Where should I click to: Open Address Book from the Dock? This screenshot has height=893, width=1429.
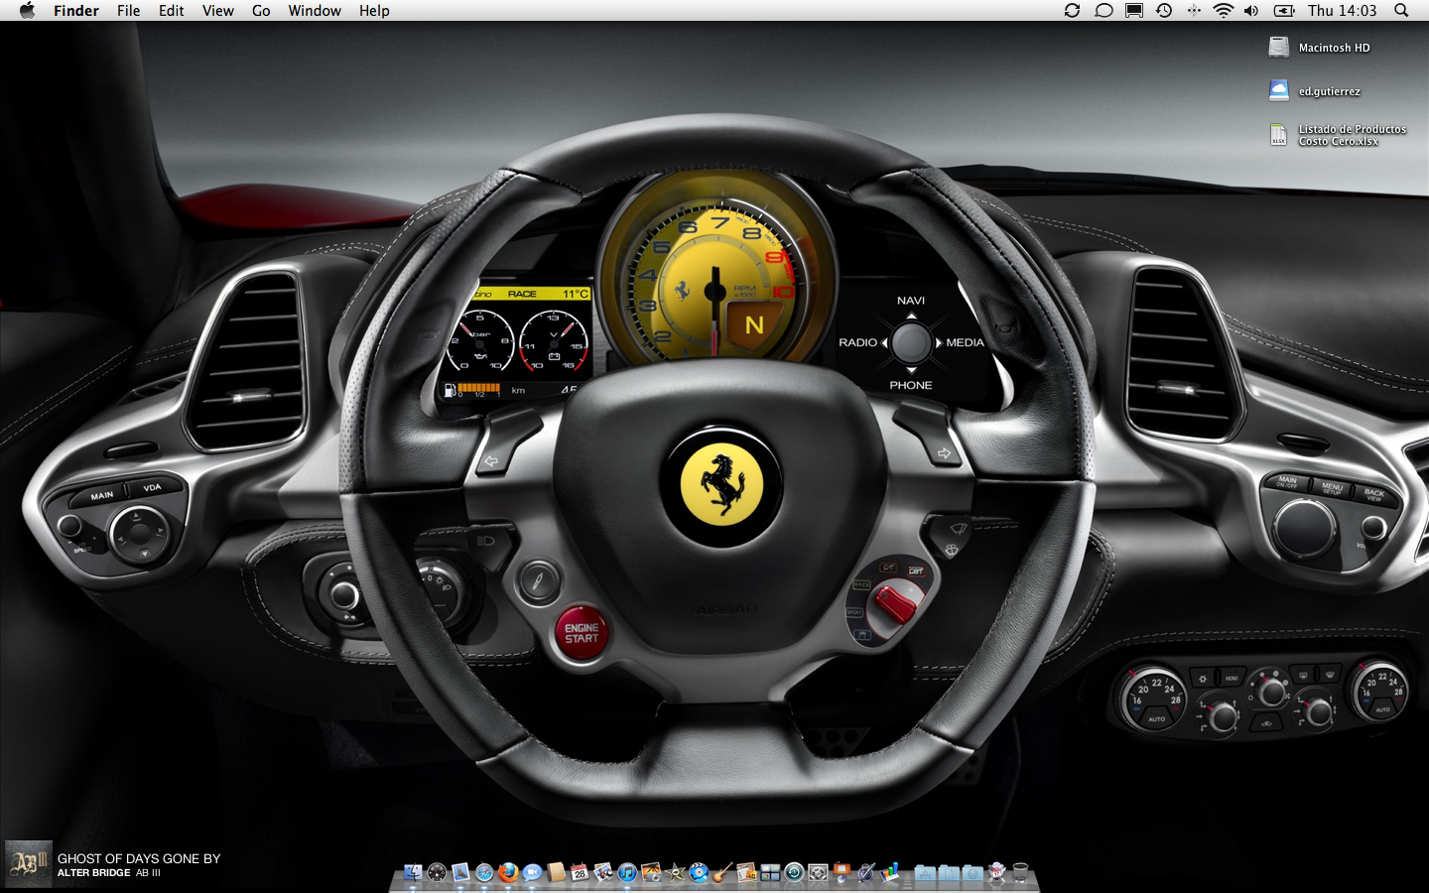click(x=556, y=872)
